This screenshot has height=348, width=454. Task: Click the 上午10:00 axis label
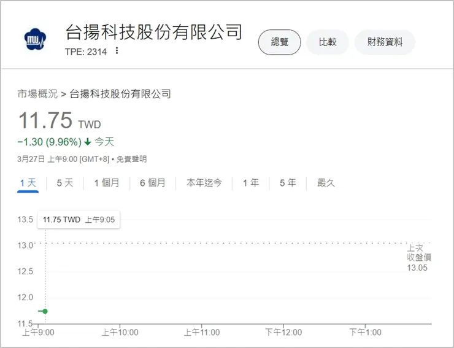(x=120, y=332)
